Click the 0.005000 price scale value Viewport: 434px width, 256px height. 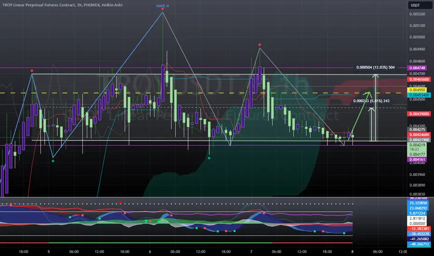click(x=417, y=37)
